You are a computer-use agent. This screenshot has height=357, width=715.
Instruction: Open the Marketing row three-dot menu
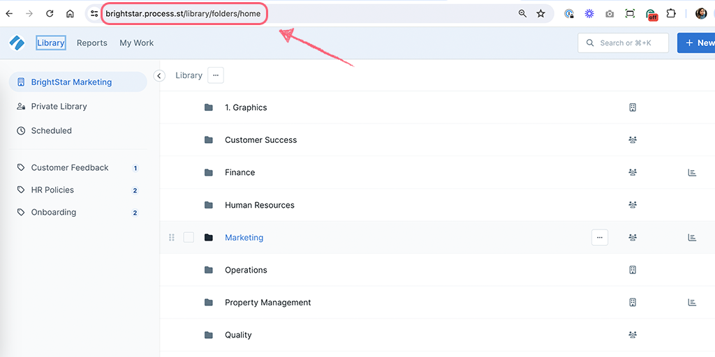tap(600, 237)
